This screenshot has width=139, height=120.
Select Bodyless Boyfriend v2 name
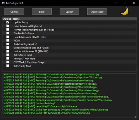pyautogui.click(x=25, y=44)
